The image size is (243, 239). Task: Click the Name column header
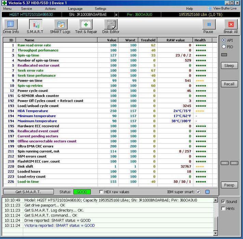(x=57, y=40)
